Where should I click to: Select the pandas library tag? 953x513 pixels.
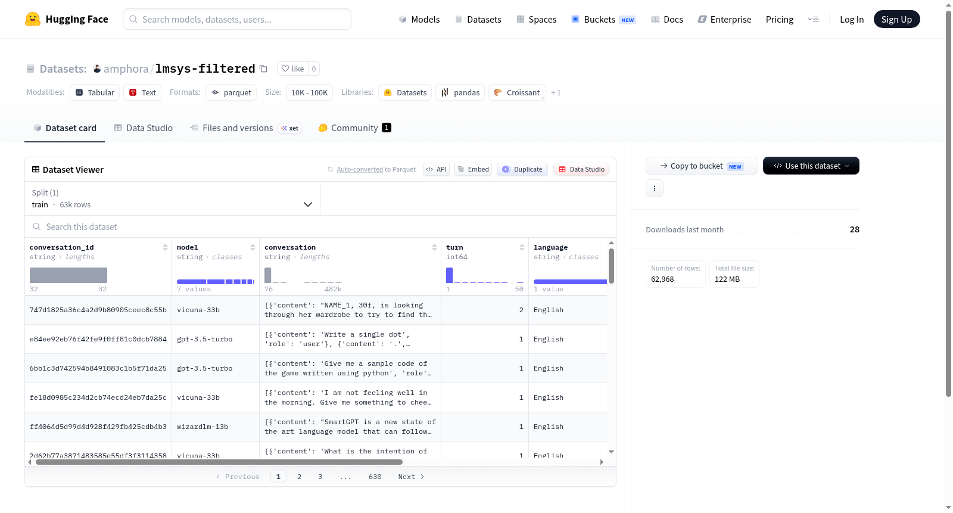point(460,92)
